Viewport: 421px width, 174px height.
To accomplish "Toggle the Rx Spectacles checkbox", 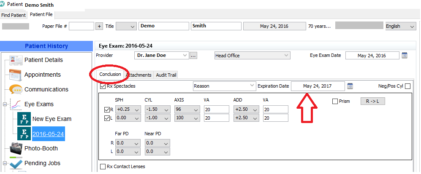I will (103, 86).
